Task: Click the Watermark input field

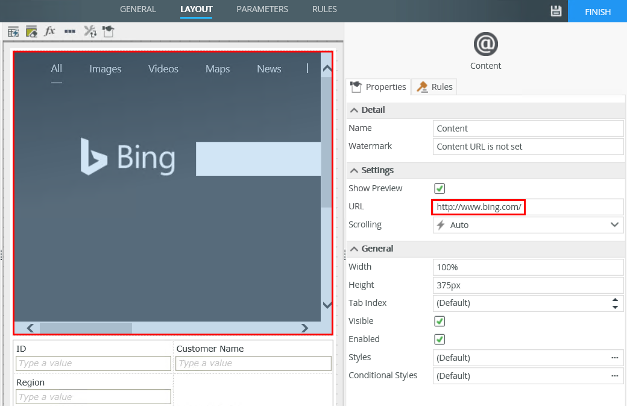Action: (528, 147)
